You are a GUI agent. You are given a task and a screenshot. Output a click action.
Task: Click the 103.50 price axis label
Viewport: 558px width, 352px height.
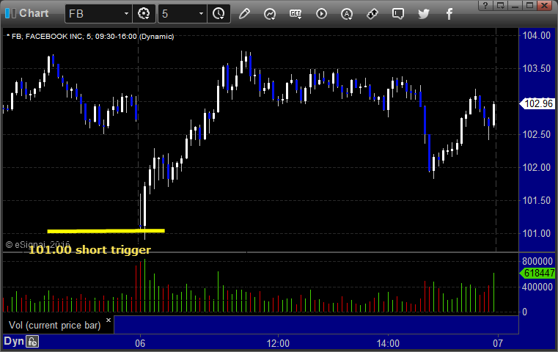pos(536,68)
